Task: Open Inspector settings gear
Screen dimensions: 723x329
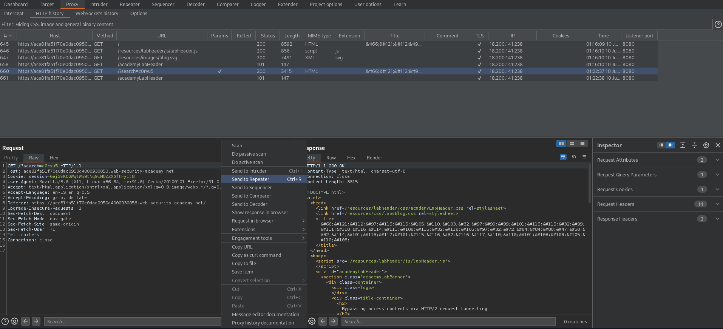Action: point(706,145)
